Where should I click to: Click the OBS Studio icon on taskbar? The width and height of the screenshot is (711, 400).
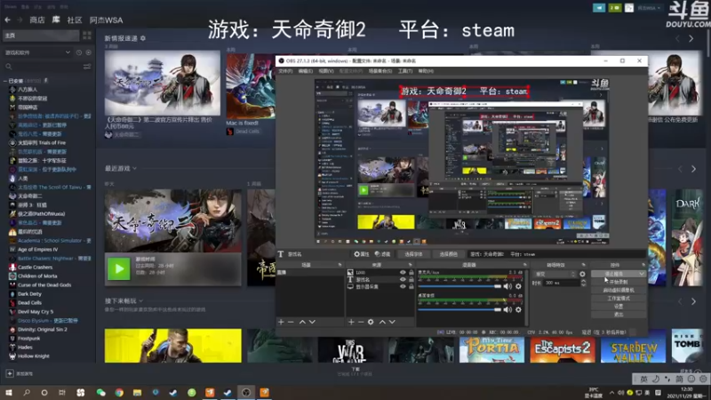tap(246, 392)
